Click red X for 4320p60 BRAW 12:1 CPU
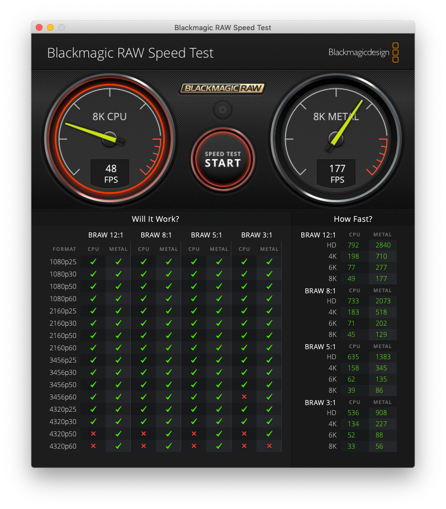The width and height of the screenshot is (446, 509). coord(93,446)
